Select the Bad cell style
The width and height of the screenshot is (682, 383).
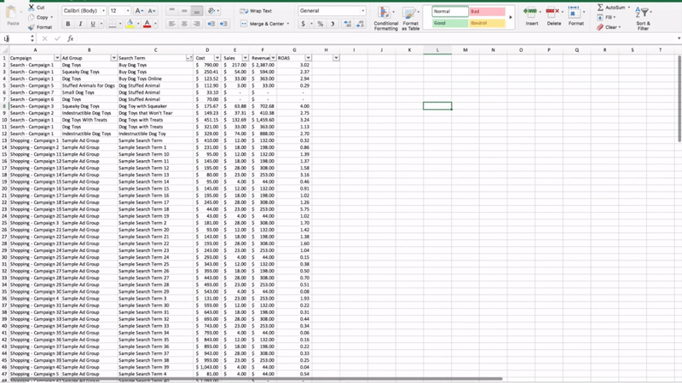click(487, 11)
